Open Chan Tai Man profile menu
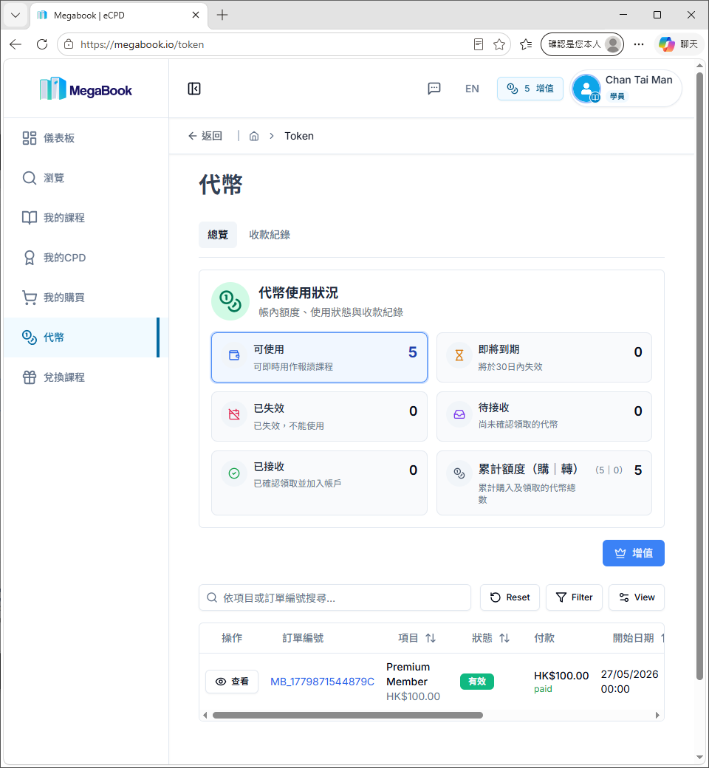The height and width of the screenshot is (768, 709). [626, 88]
